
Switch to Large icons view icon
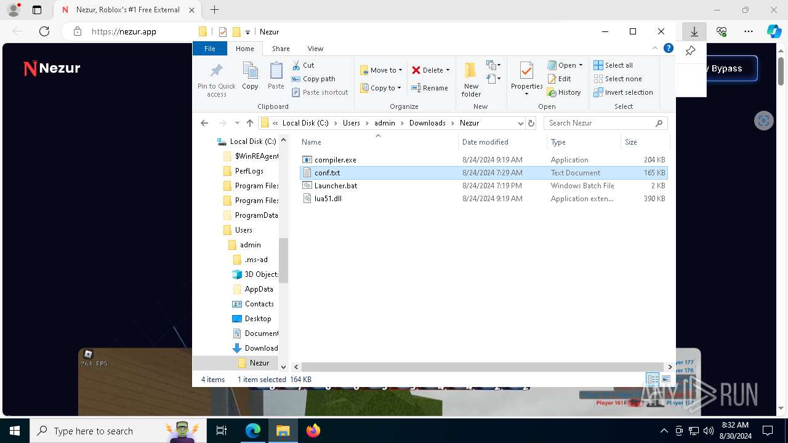click(665, 380)
